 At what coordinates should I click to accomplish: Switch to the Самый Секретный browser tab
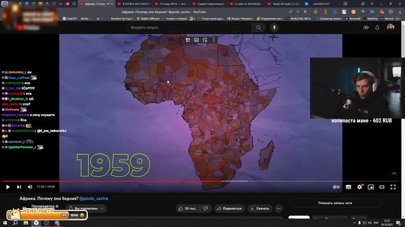point(208,4)
